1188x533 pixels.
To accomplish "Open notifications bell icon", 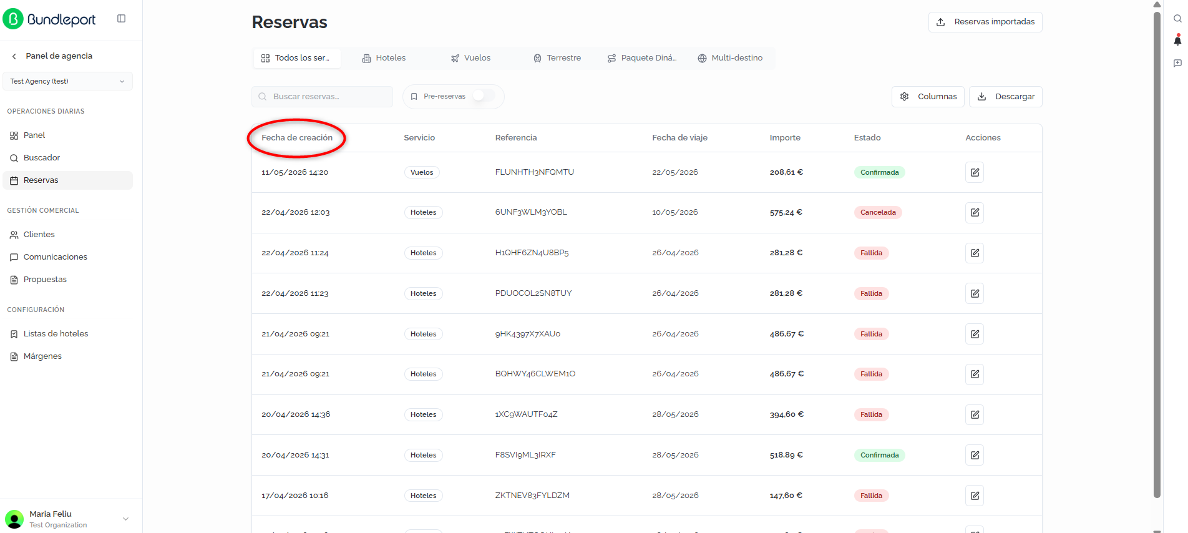I will 1177,41.
